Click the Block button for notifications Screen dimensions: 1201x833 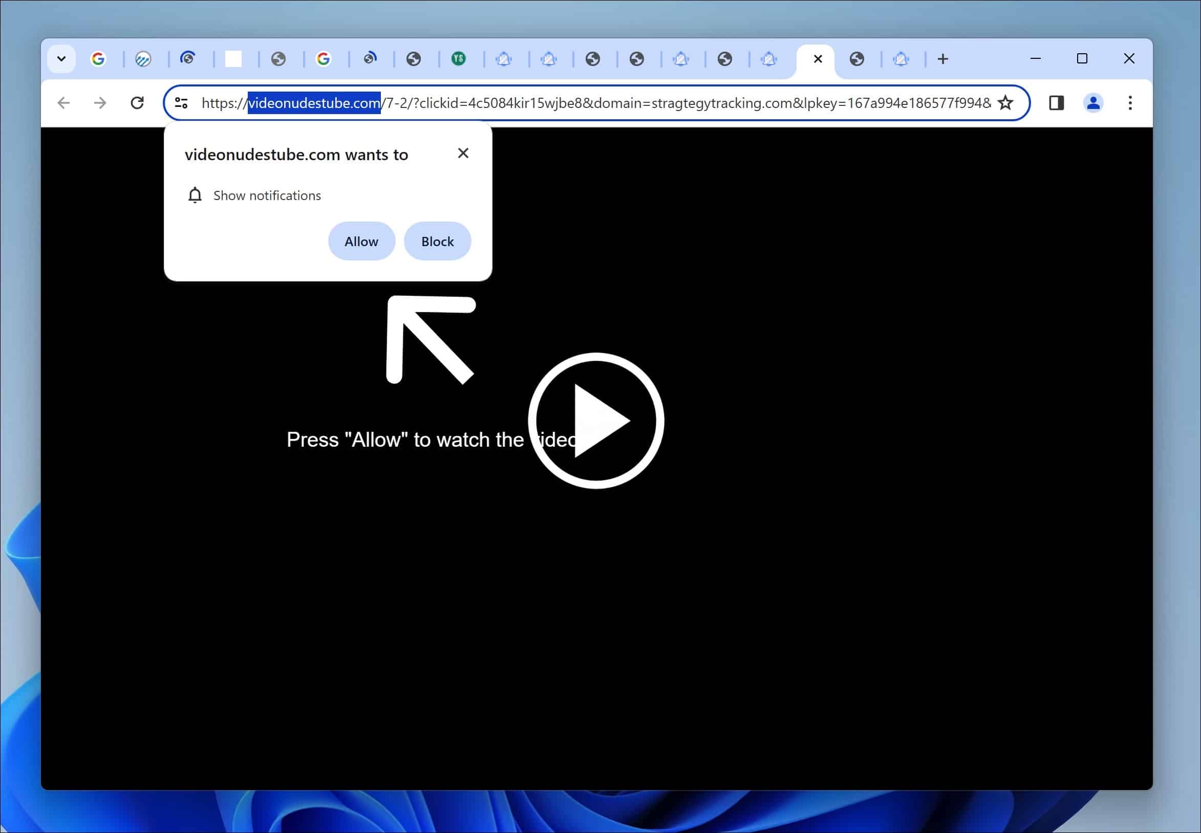click(x=437, y=241)
